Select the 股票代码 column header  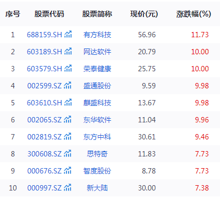pos(49,14)
